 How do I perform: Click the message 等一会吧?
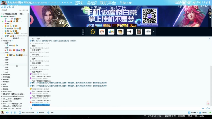pos(35,54)
